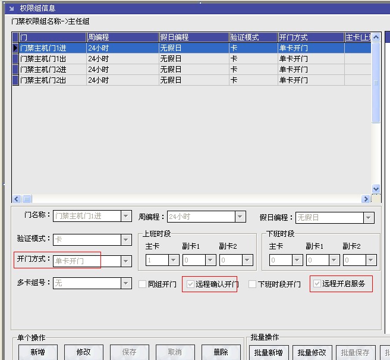Click the 新增 button

(37, 352)
